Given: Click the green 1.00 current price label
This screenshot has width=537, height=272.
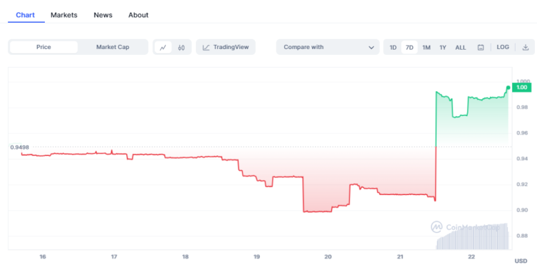Looking at the screenshot, I should (521, 88).
